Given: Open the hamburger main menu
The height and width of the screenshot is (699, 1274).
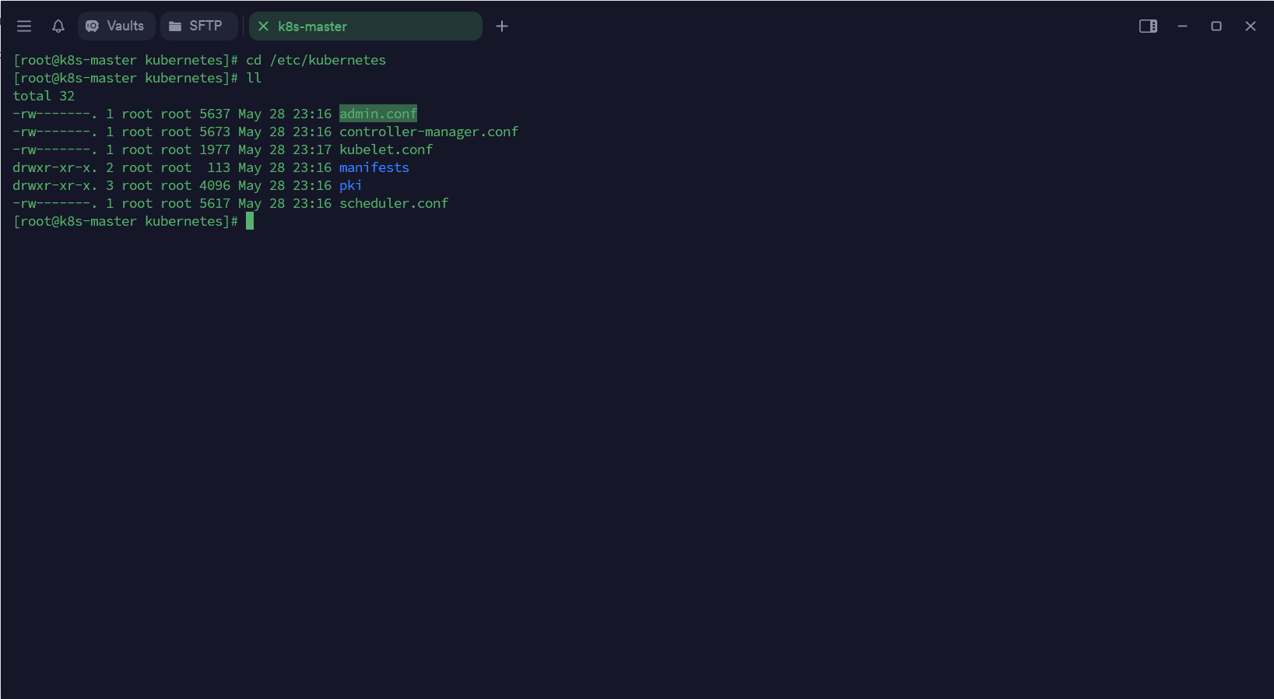Looking at the screenshot, I should coord(24,26).
